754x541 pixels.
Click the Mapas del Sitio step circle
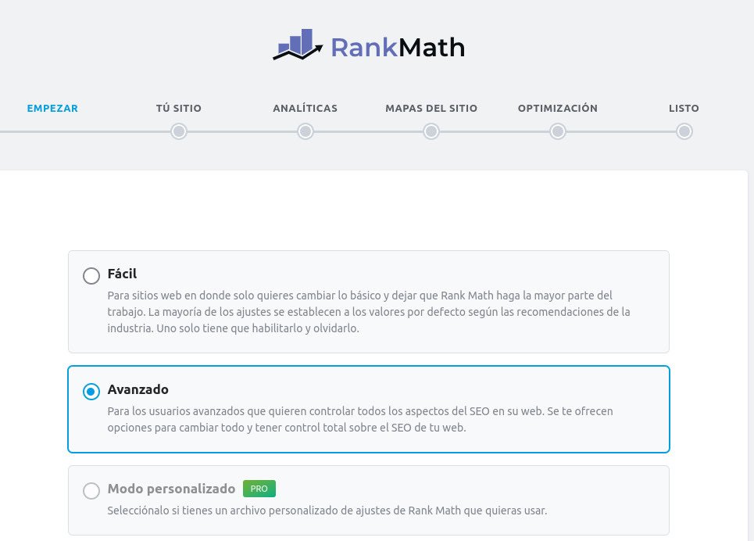(x=431, y=131)
